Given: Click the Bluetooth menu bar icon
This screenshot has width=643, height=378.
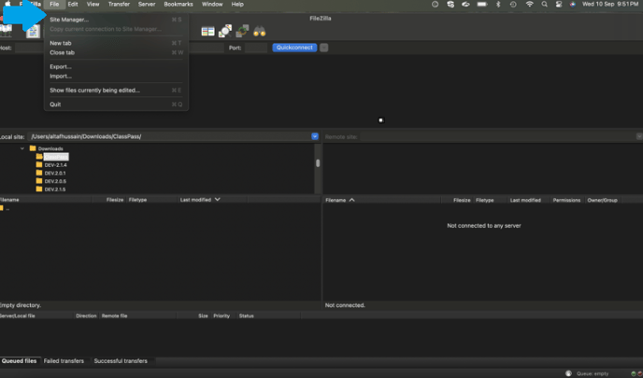Looking at the screenshot, I should tap(498, 4).
